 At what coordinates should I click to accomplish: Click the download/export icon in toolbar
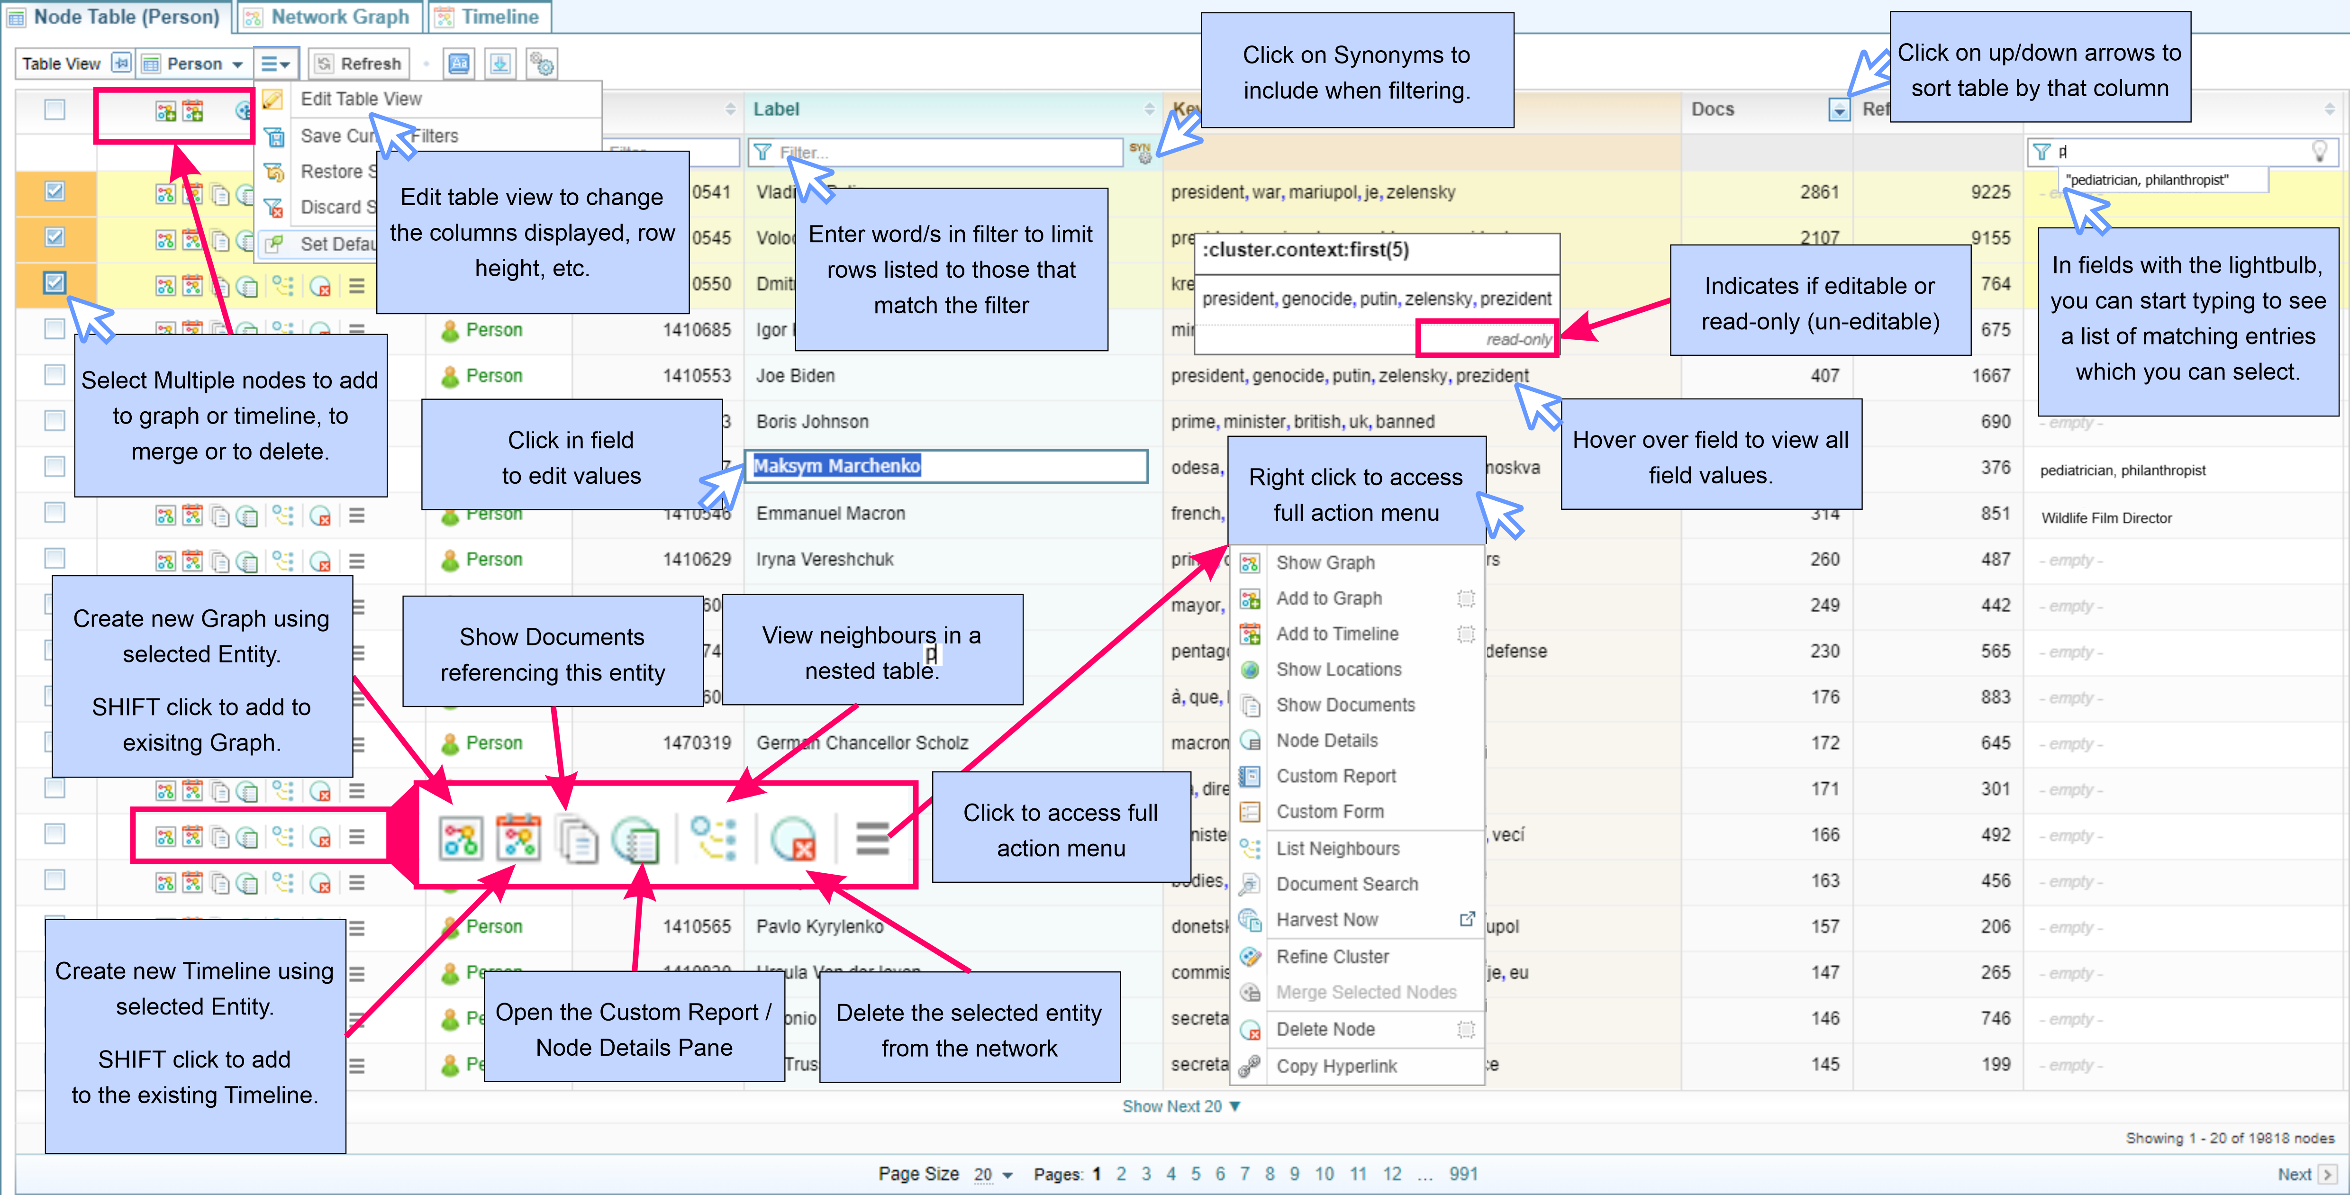tap(500, 64)
